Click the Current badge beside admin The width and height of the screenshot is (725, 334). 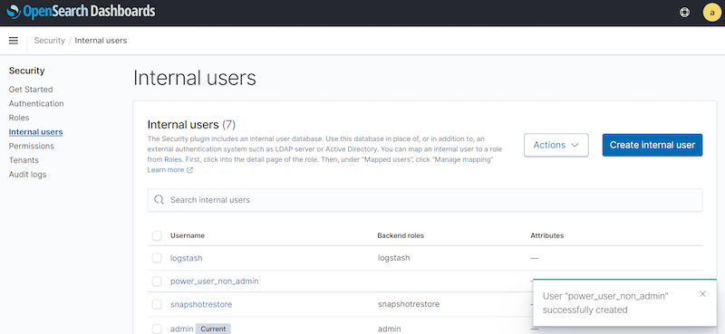click(213, 329)
